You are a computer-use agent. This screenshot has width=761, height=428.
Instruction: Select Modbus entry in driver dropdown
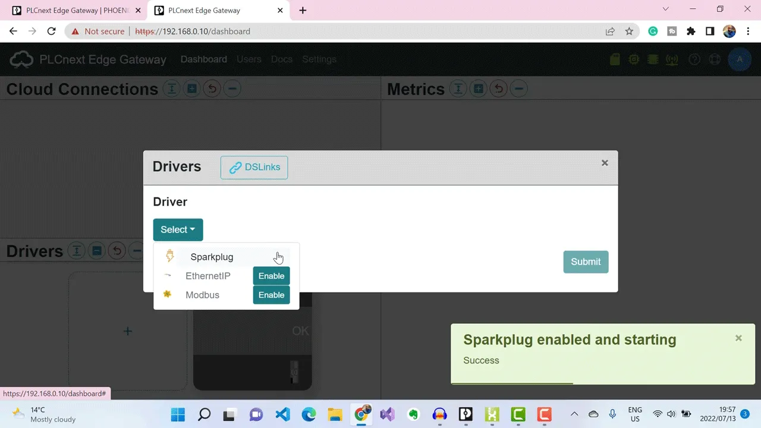tap(202, 295)
